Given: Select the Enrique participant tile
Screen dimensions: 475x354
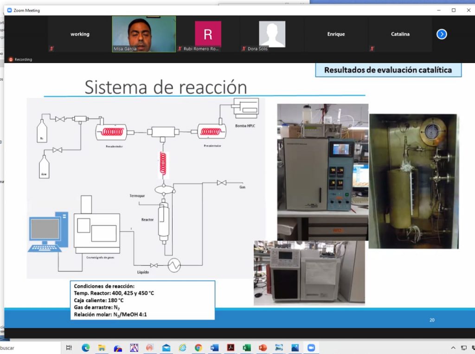Looking at the screenshot, I should tap(336, 34).
